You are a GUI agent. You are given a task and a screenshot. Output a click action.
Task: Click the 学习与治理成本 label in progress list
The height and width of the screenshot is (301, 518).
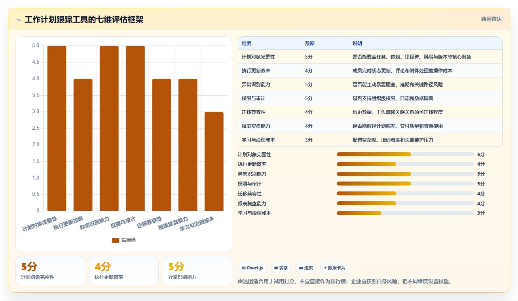[x=254, y=213]
